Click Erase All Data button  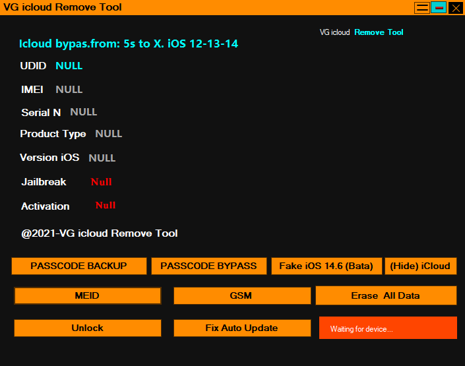(x=386, y=295)
